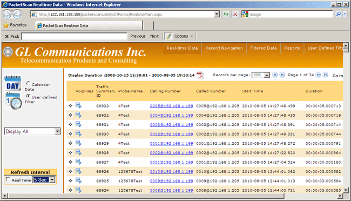
Task: Open the address bar history dropdown
Action: 217,15
